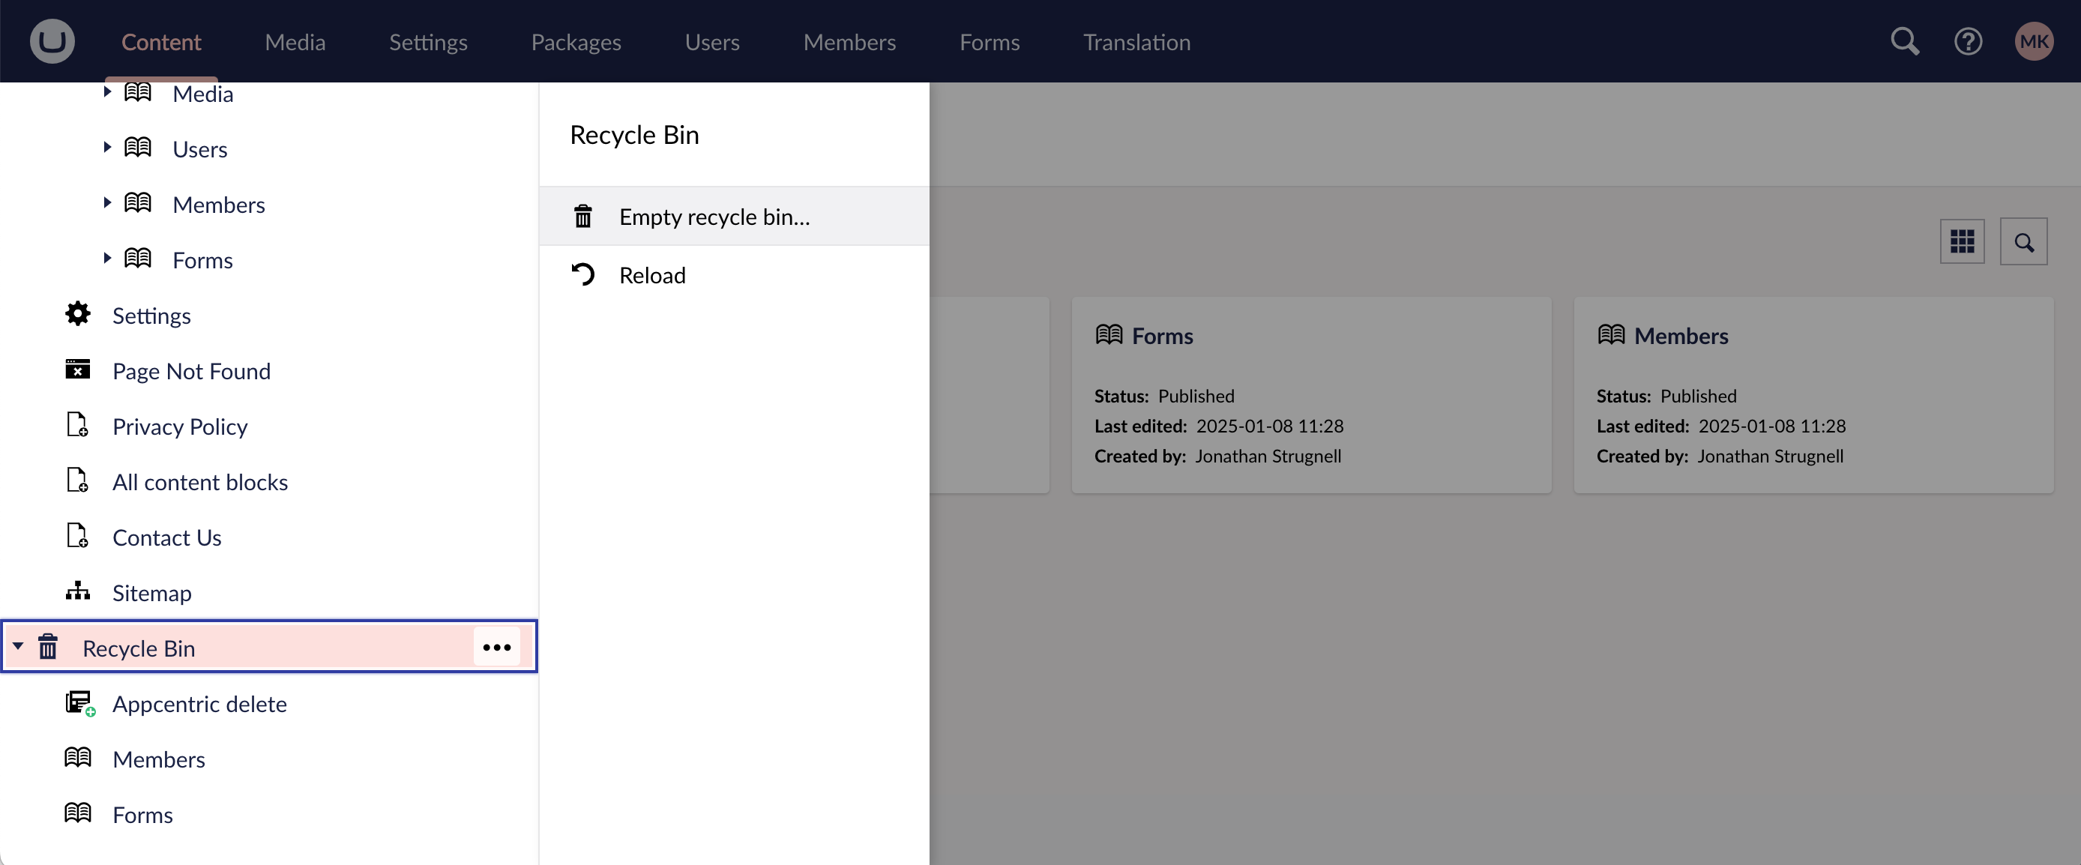Expand the Media tree node arrow
Viewport: 2081px width, 865px height.
(x=106, y=92)
